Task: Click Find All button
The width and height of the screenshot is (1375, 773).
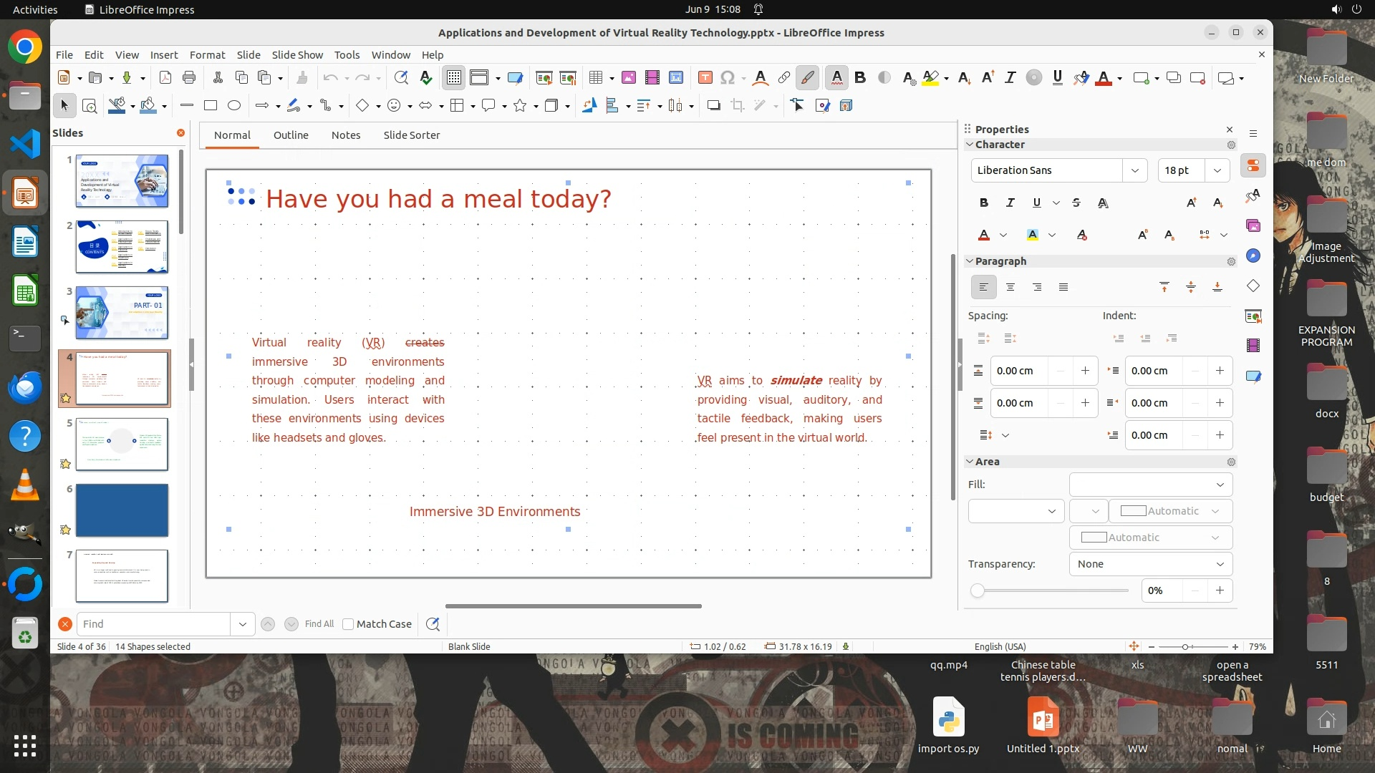Action: [319, 624]
